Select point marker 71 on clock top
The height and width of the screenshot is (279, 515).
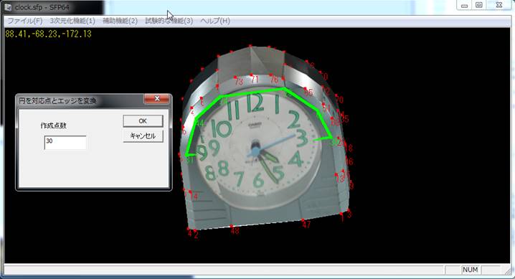pos(255,79)
